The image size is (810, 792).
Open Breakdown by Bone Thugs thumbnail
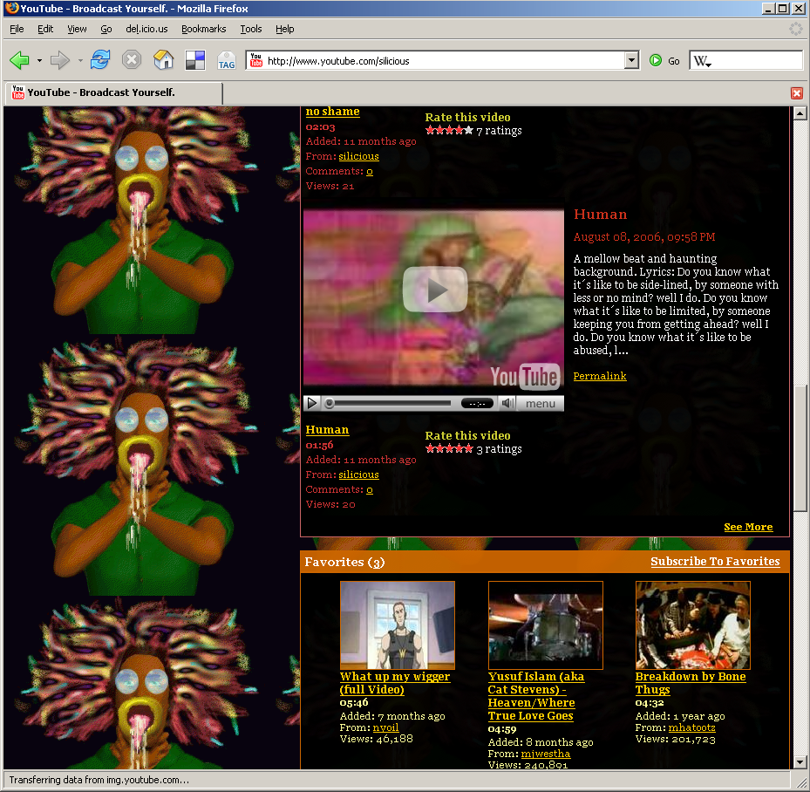693,625
